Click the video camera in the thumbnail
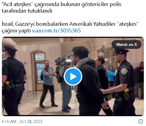The image size is (146, 126). pyautogui.click(x=63, y=60)
